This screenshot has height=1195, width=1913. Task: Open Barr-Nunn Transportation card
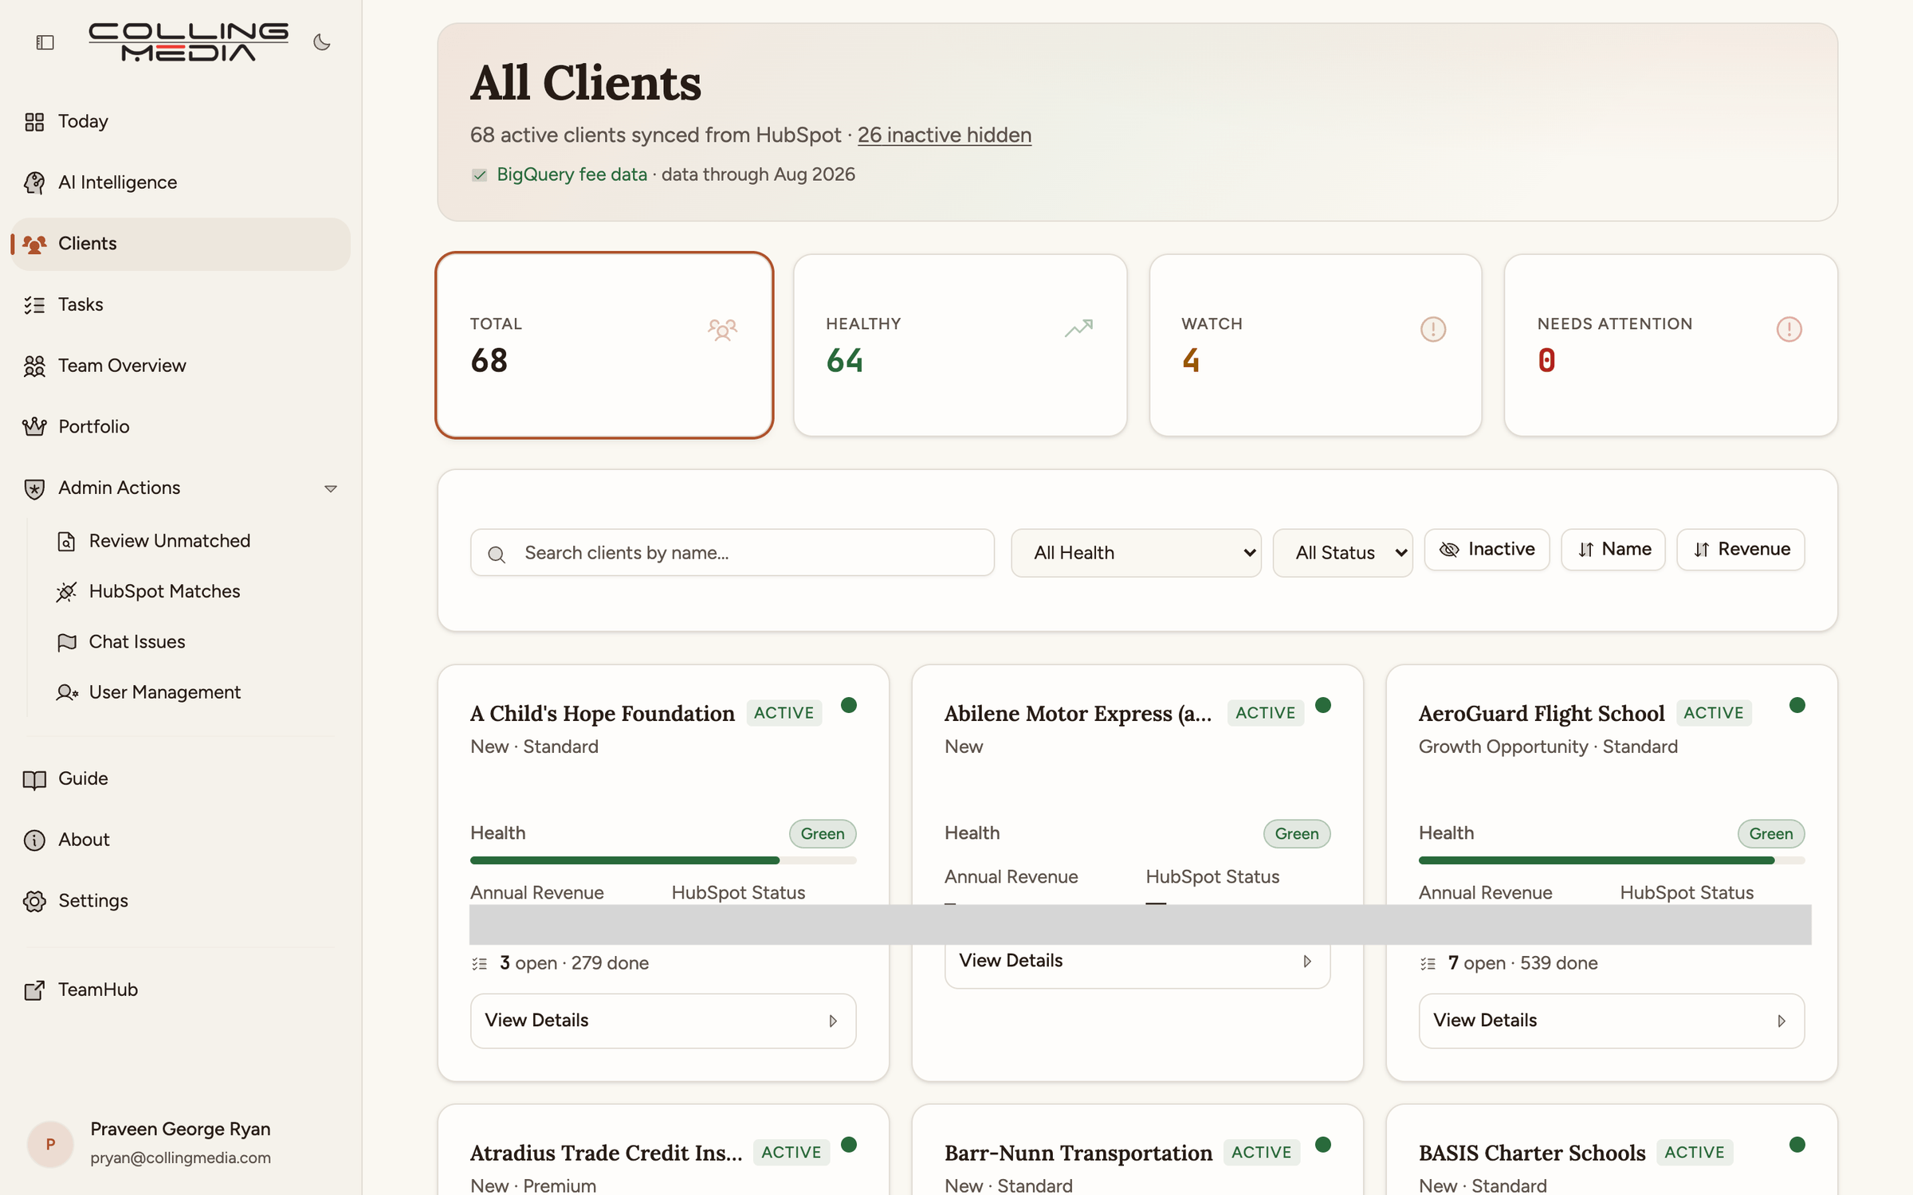tap(1078, 1154)
